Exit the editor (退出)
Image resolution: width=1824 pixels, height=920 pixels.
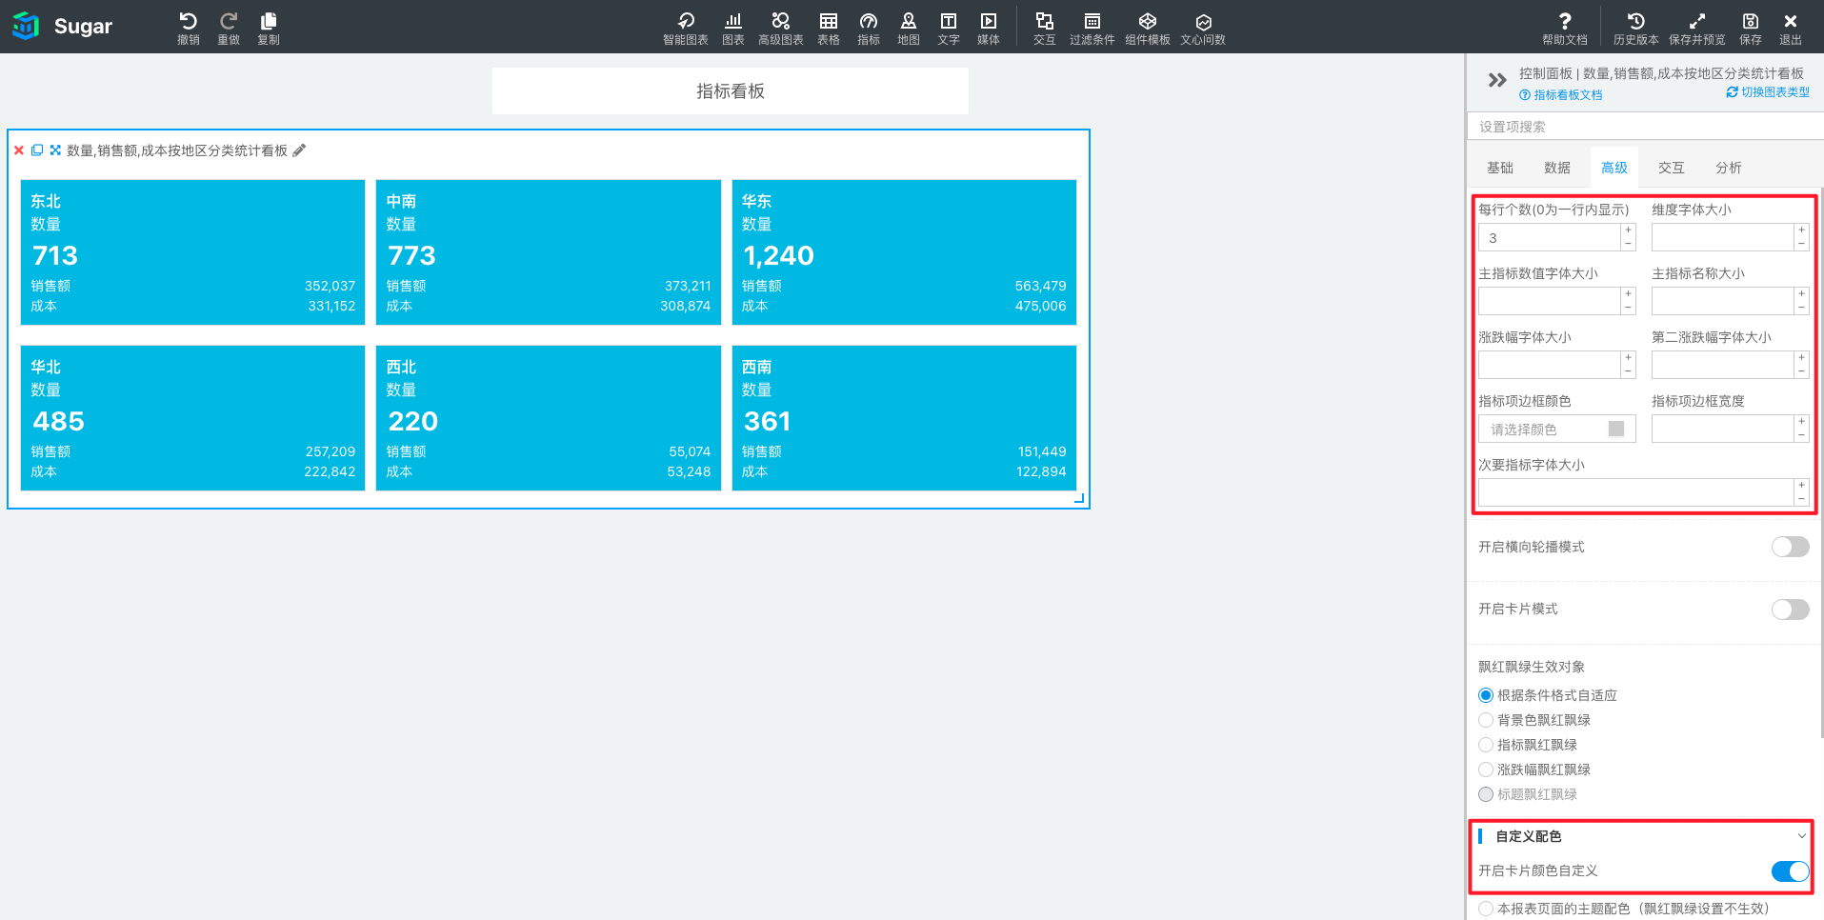point(1791,28)
